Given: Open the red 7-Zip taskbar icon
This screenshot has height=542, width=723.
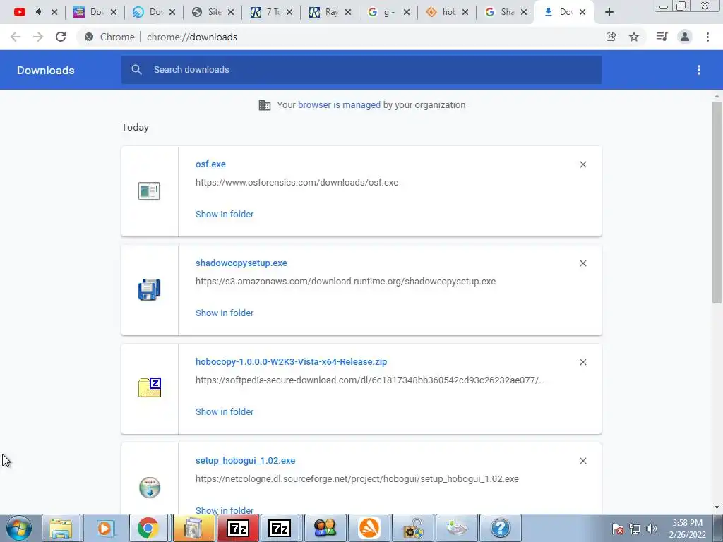Looking at the screenshot, I should 238,528.
